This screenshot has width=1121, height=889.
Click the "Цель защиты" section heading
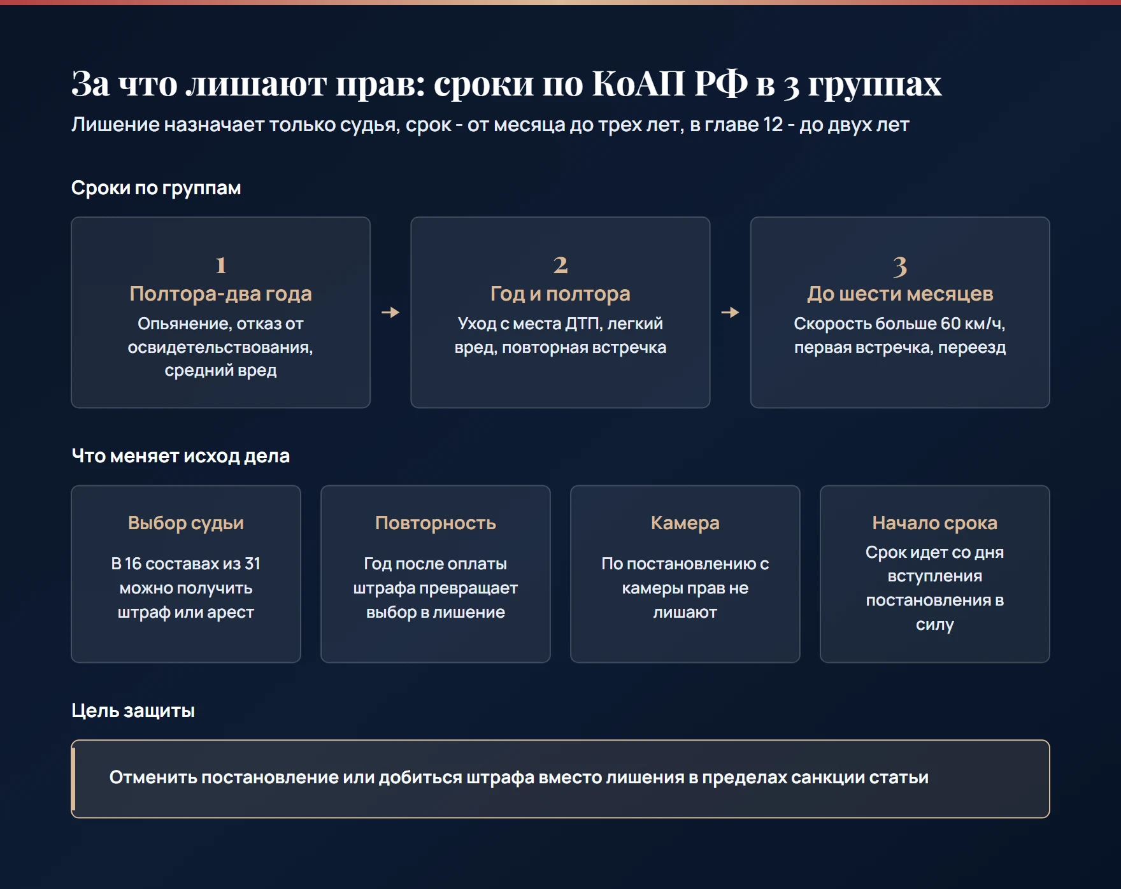coord(133,711)
